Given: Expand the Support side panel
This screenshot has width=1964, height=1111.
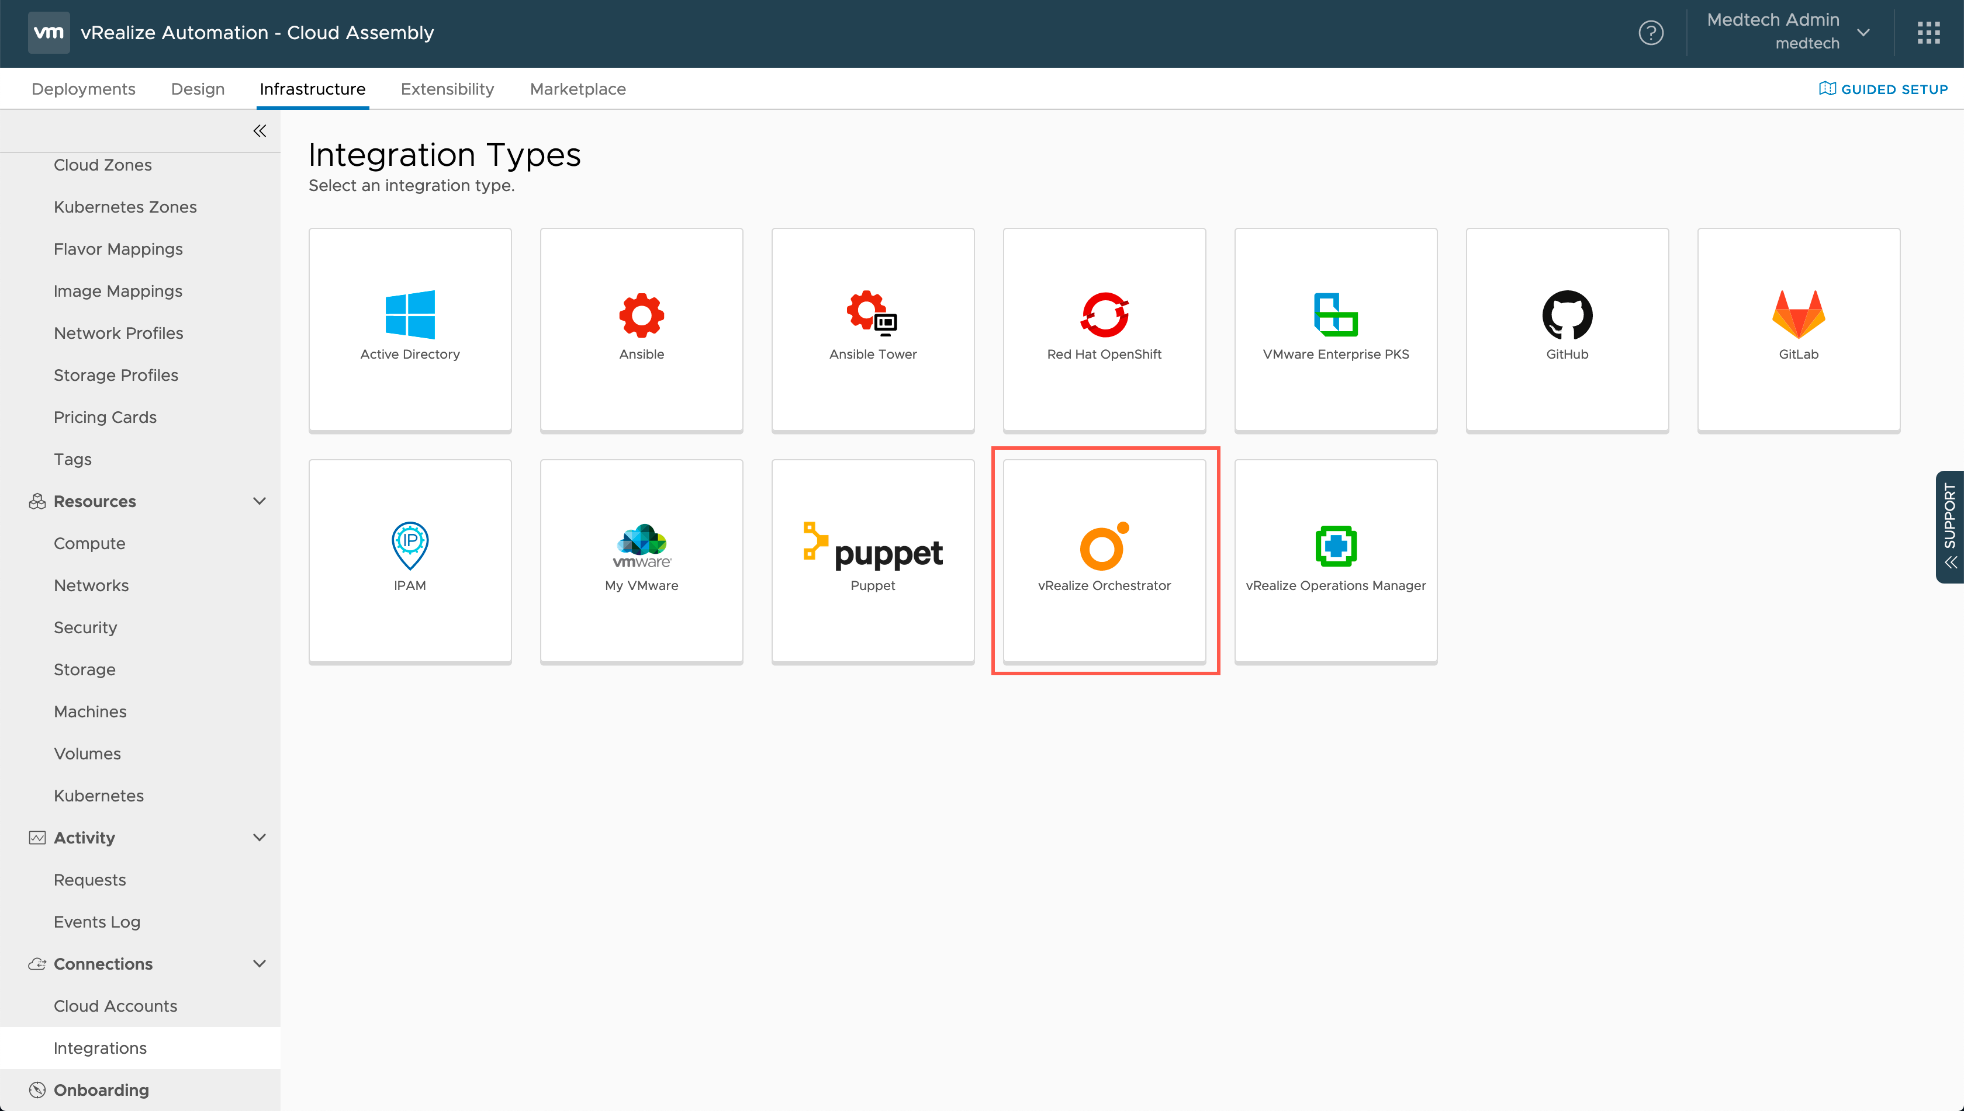Looking at the screenshot, I should 1949,526.
